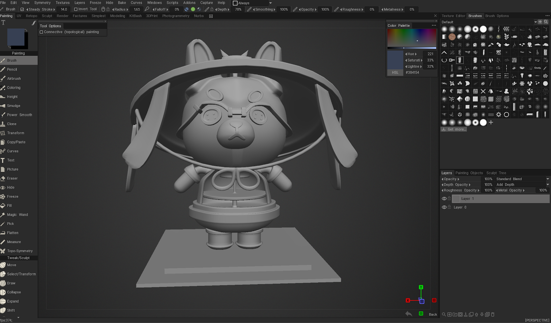This screenshot has width=551, height=323.
Task: Hide Layer 0 using its eye icon
Action: pyautogui.click(x=444, y=207)
